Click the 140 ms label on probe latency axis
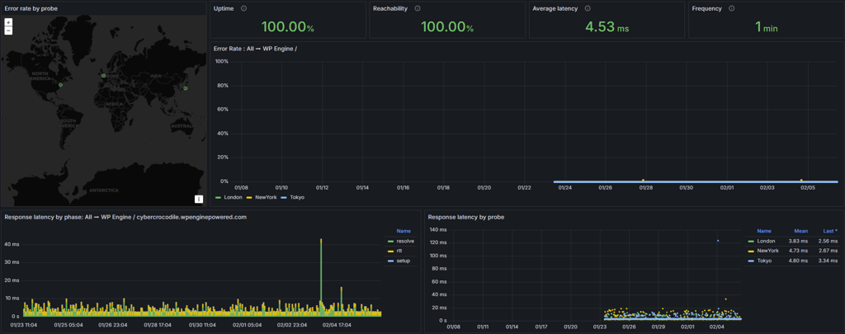This screenshot has height=334, width=845. (439, 230)
